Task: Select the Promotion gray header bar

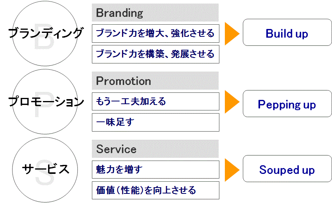Action: pos(155,81)
